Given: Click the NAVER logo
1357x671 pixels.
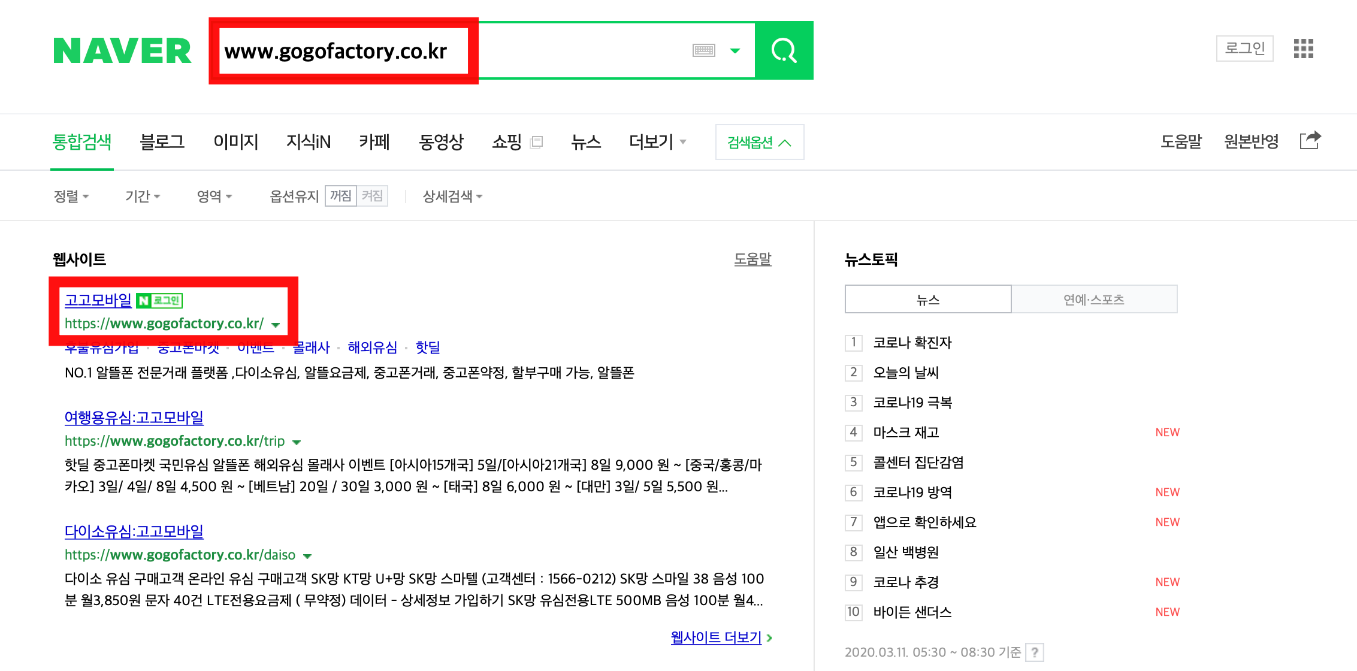Looking at the screenshot, I should coord(122,51).
